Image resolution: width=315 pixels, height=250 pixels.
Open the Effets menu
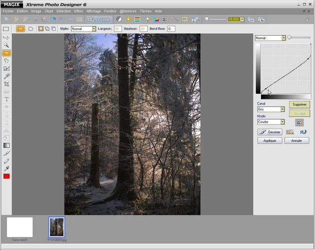pyautogui.click(x=78, y=10)
